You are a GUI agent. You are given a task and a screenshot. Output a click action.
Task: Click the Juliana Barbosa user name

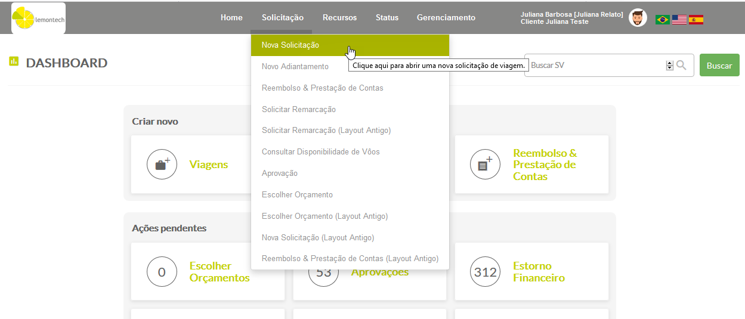click(571, 14)
